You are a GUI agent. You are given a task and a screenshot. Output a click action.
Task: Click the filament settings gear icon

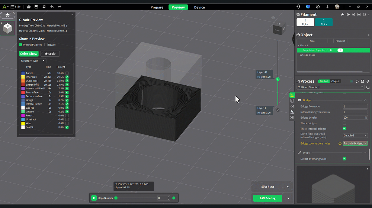(x=364, y=14)
